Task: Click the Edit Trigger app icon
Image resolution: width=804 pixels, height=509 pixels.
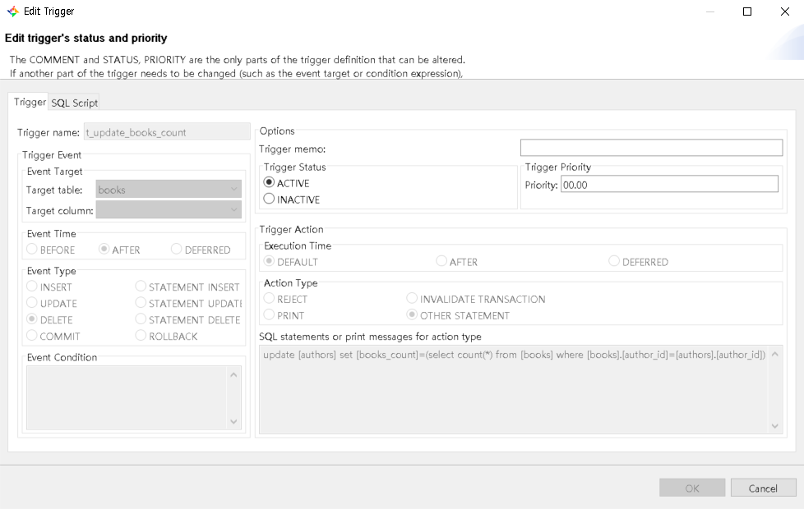Action: (x=12, y=11)
